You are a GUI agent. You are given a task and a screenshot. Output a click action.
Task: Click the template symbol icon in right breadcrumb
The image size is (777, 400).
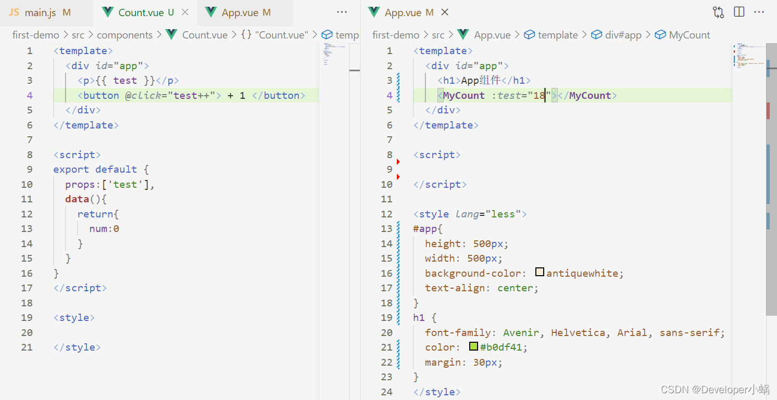530,35
